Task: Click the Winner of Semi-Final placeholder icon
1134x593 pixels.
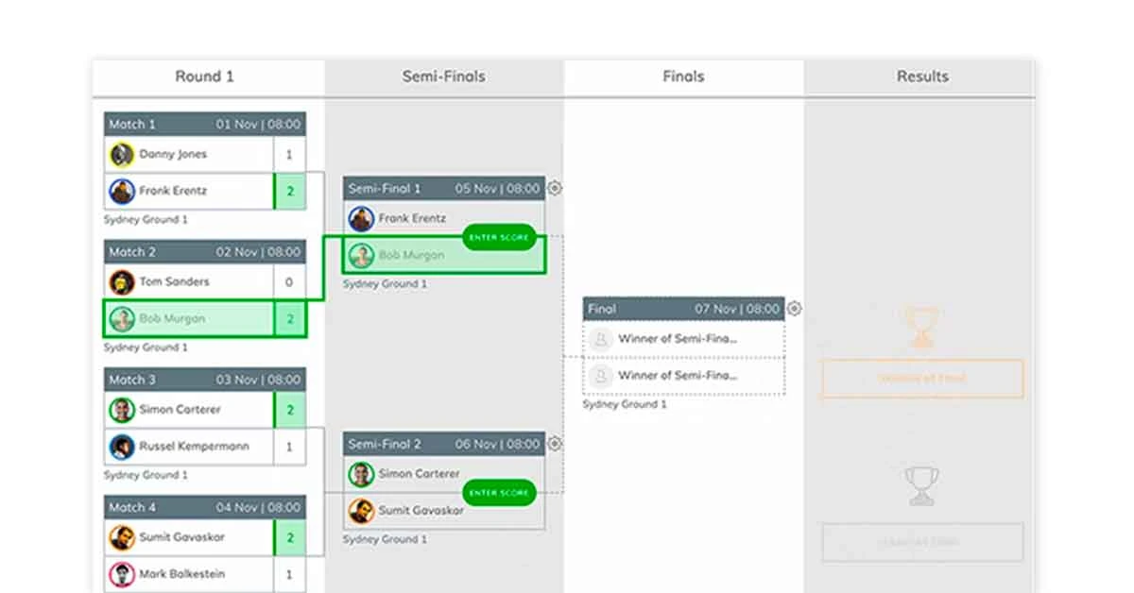Action: (600, 338)
